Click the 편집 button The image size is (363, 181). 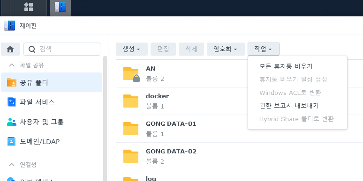[163, 49]
